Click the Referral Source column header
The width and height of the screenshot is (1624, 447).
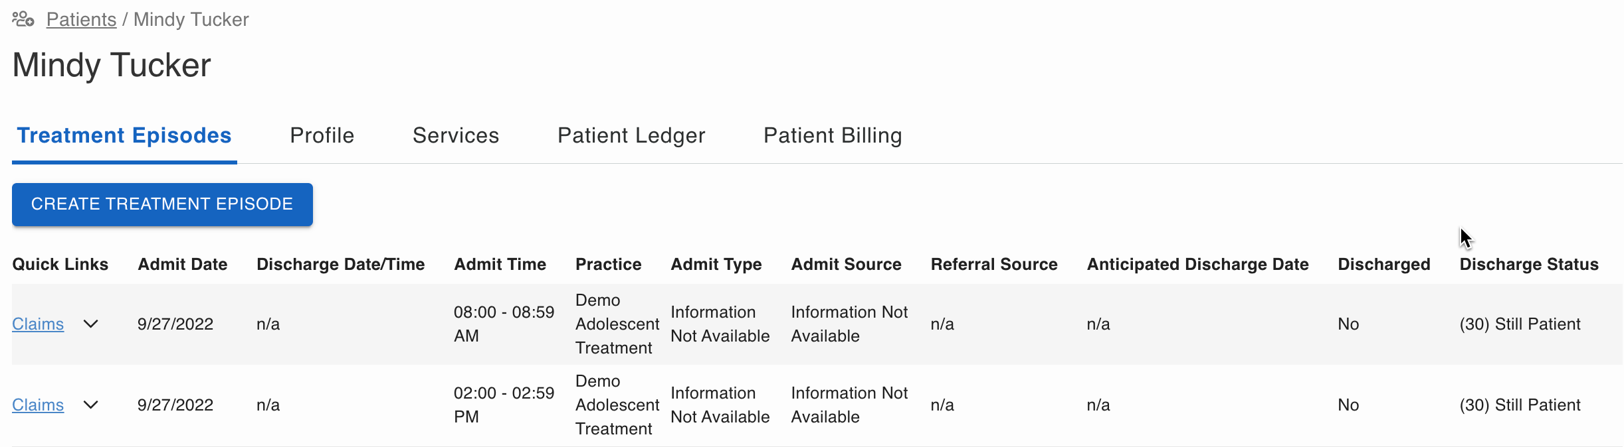(x=994, y=265)
